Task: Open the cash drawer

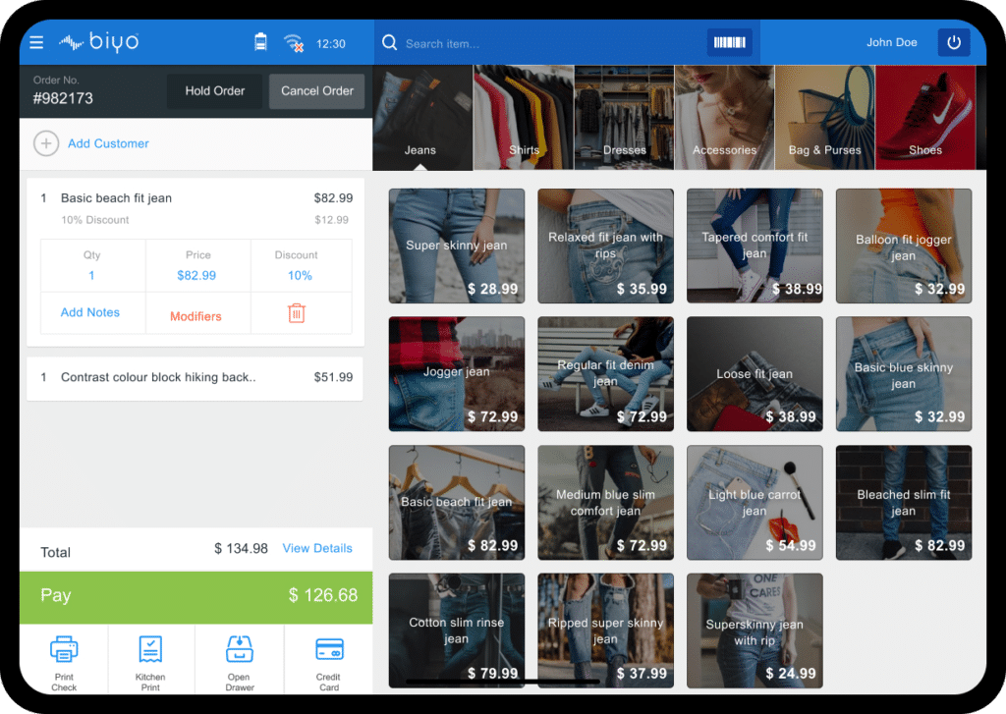Action: pos(239,649)
